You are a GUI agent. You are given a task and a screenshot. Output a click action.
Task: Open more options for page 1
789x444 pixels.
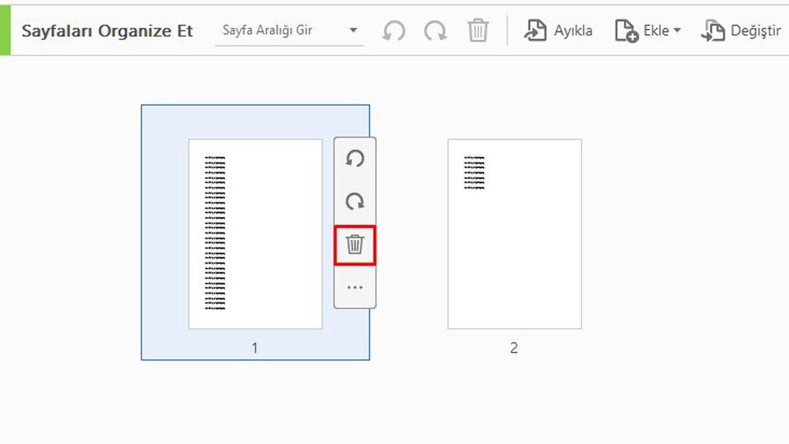point(355,286)
